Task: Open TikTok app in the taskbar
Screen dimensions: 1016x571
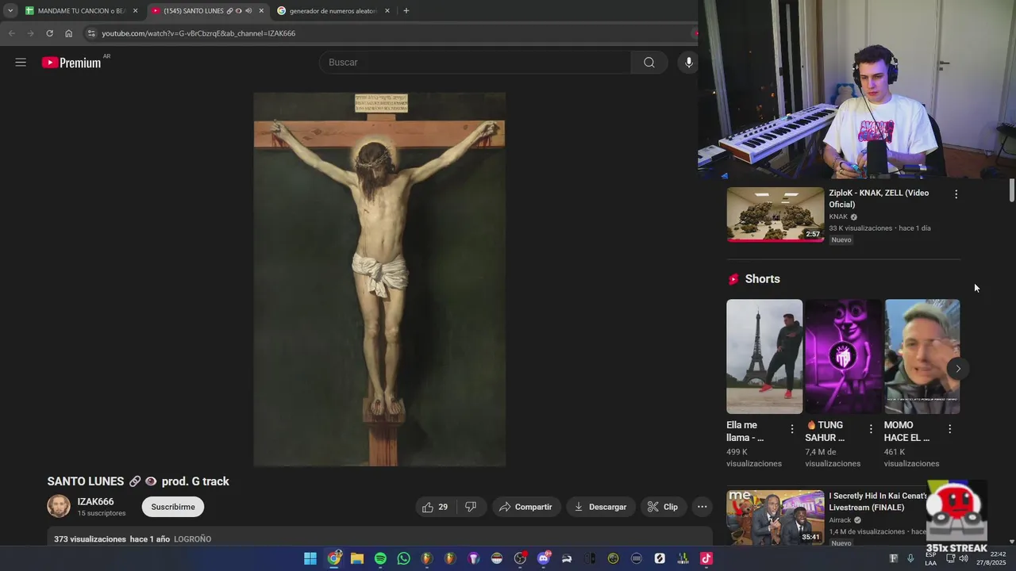Action: click(706, 558)
